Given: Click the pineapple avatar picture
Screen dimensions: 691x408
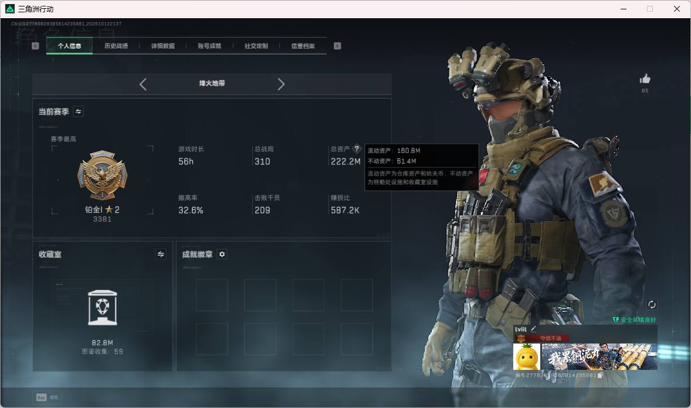Looking at the screenshot, I should [x=527, y=357].
